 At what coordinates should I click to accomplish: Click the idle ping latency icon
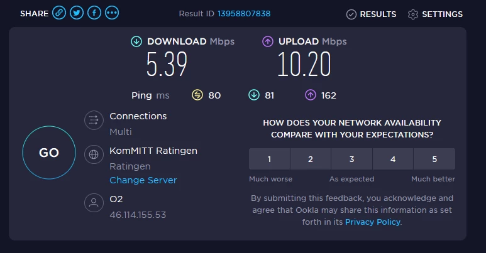197,95
